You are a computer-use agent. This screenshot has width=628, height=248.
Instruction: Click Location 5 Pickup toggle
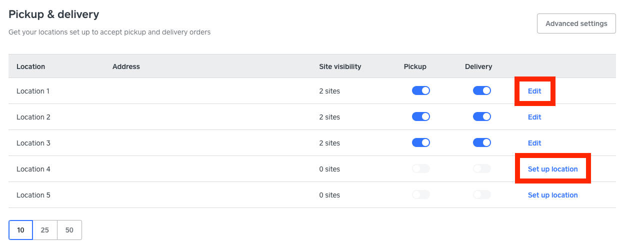point(421,195)
